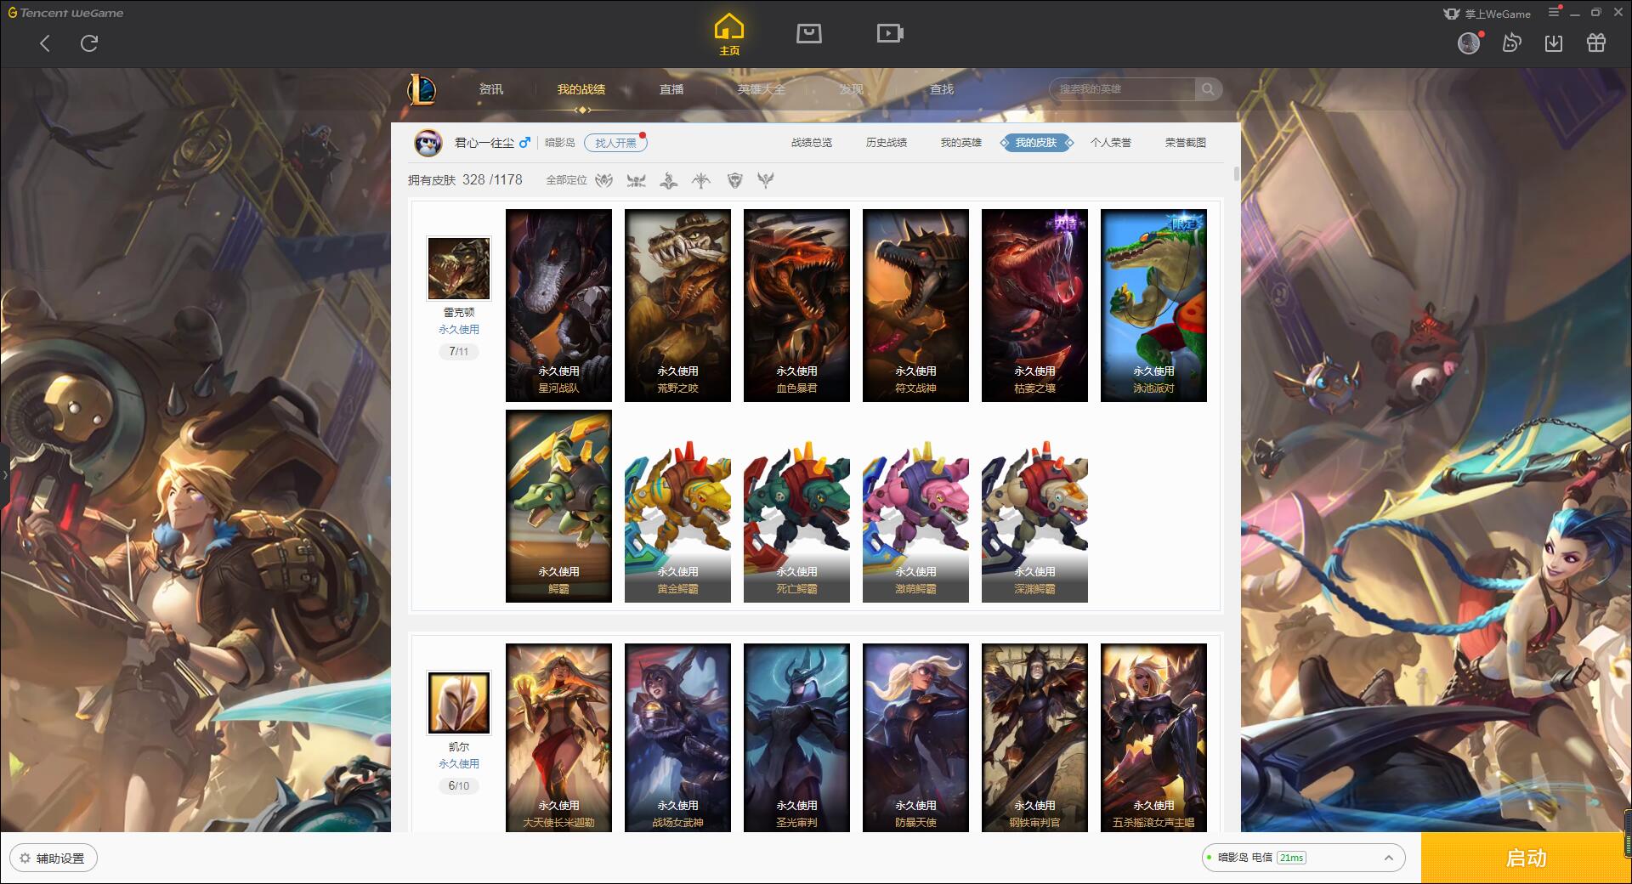The image size is (1632, 884).
Task: Click the 找人开黑 button
Action: (615, 143)
